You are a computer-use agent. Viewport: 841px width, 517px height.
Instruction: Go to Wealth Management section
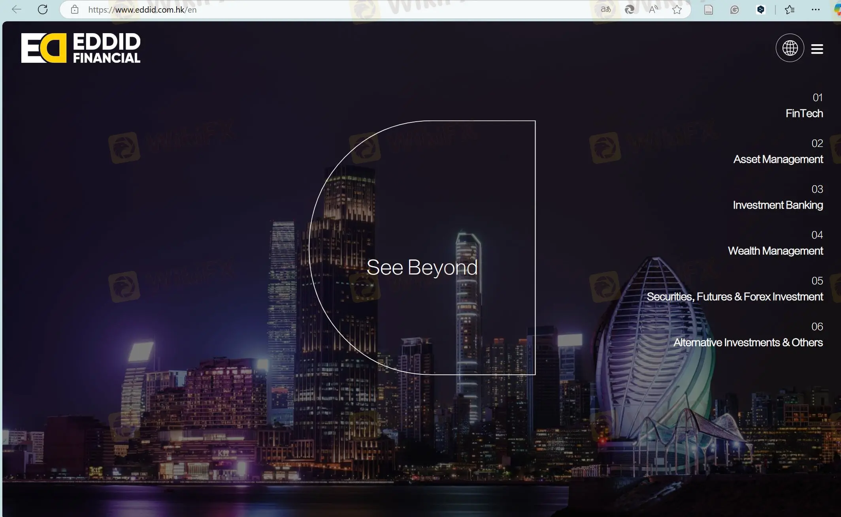pyautogui.click(x=775, y=251)
